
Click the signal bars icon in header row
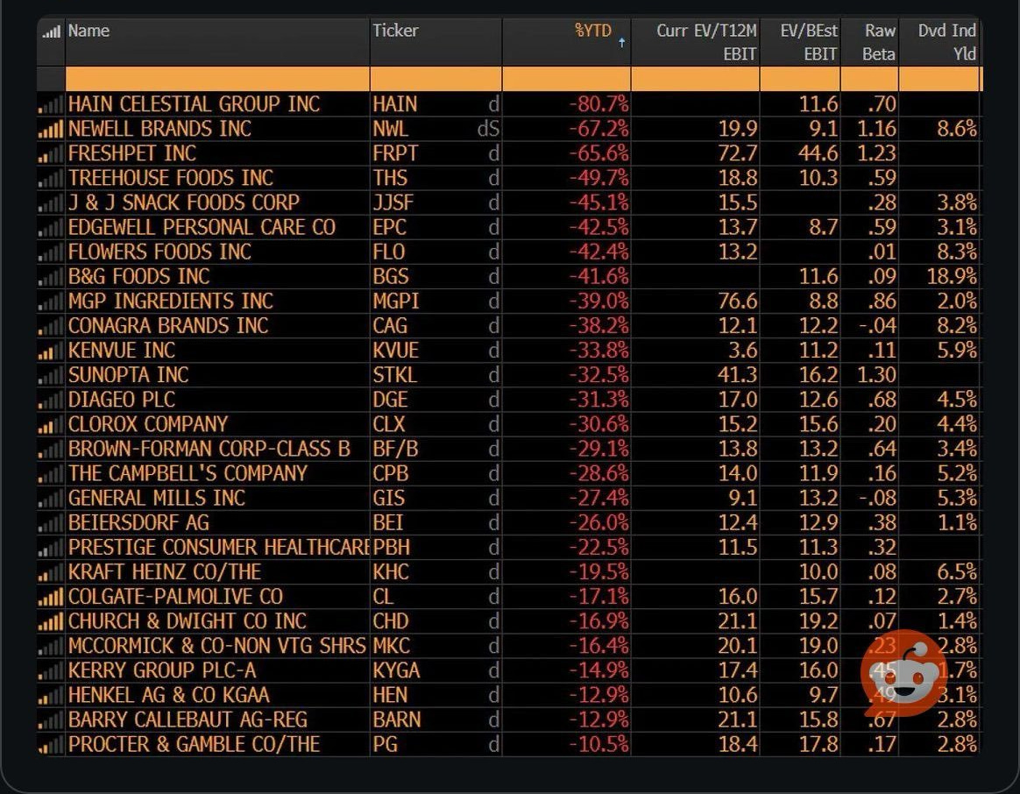pos(51,32)
